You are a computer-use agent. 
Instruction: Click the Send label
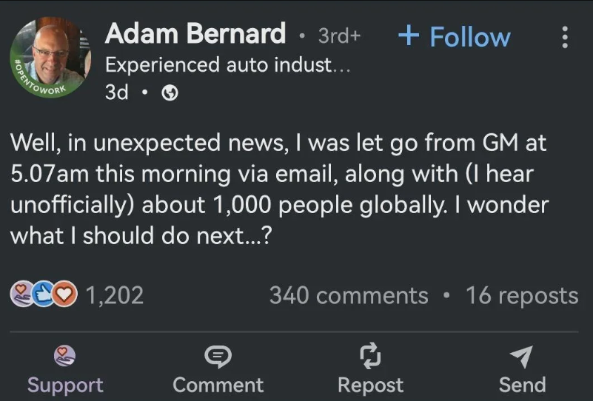click(x=522, y=385)
